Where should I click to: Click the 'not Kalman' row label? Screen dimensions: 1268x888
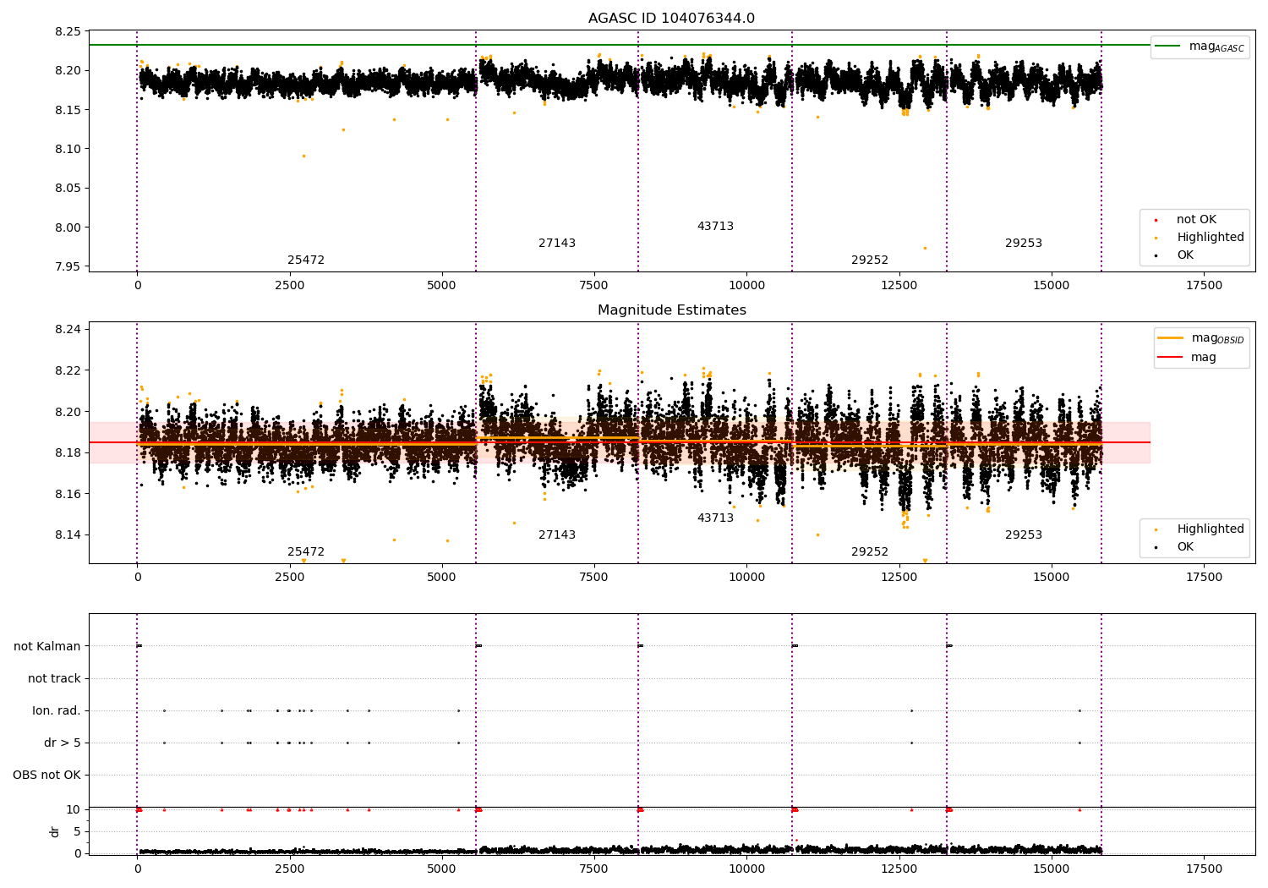(x=47, y=647)
